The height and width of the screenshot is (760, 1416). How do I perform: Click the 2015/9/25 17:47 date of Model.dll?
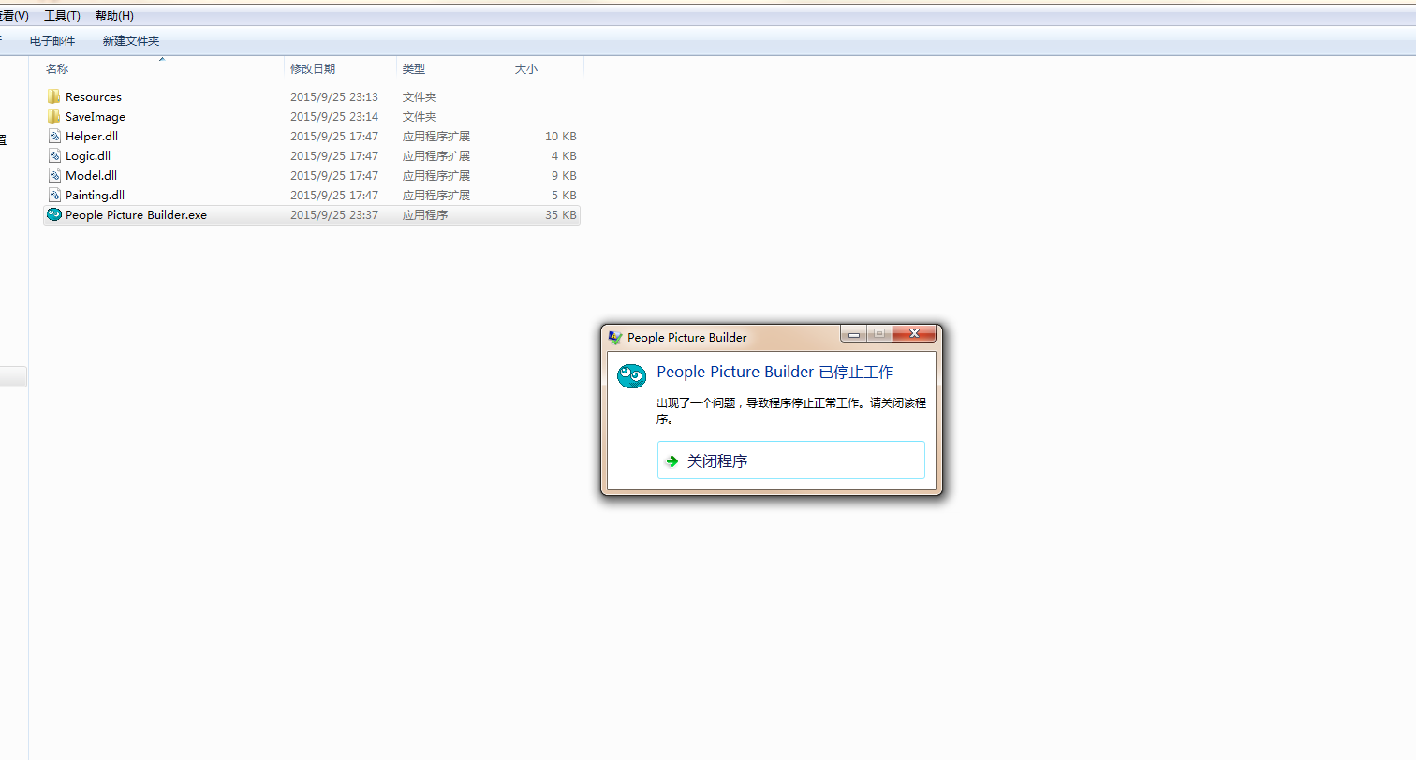click(x=334, y=176)
